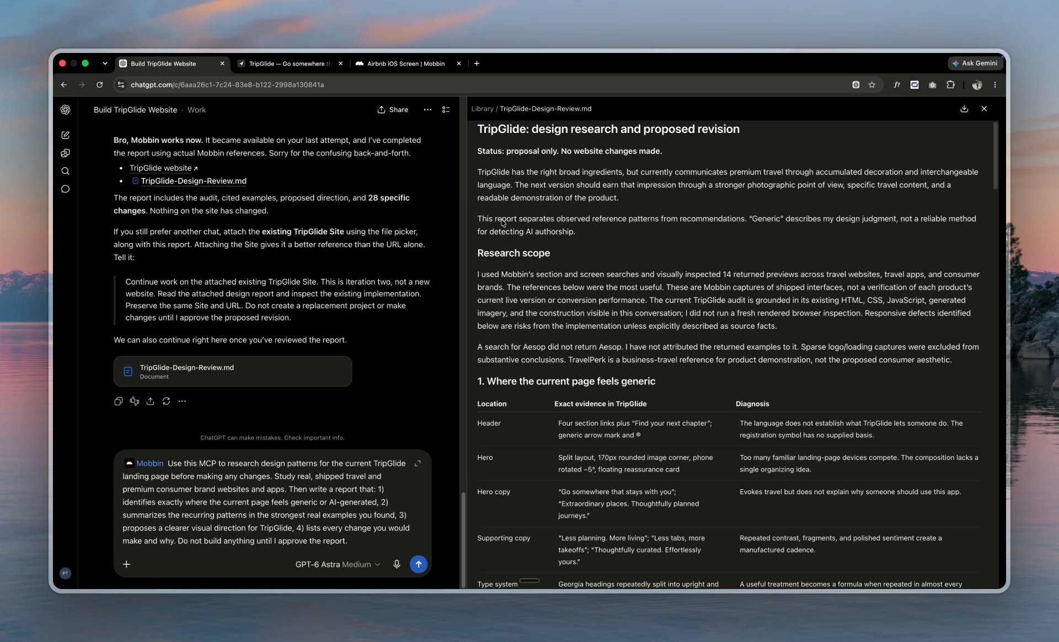Click Ask Gemini button

tap(975, 63)
